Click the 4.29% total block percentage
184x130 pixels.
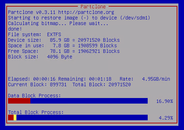point(166,118)
